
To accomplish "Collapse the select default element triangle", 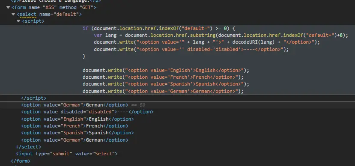I will click(13, 14).
